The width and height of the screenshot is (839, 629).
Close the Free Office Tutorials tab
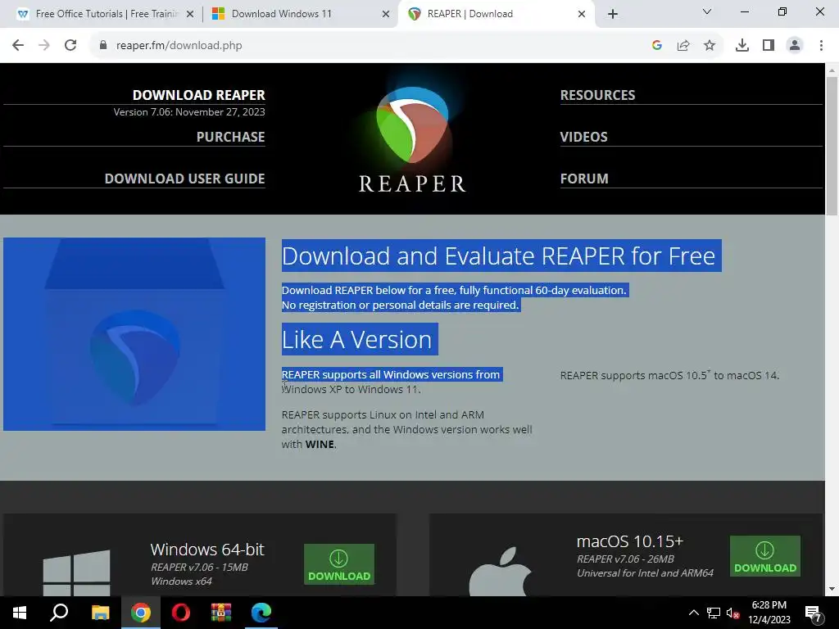pos(190,15)
